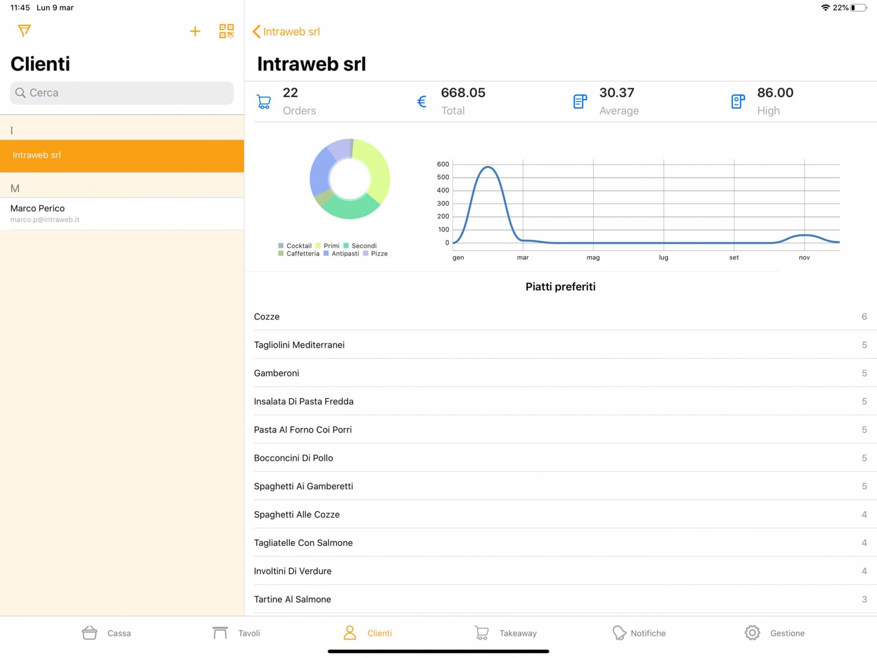Open the filter funnel icon
877x658 pixels.
24,31
